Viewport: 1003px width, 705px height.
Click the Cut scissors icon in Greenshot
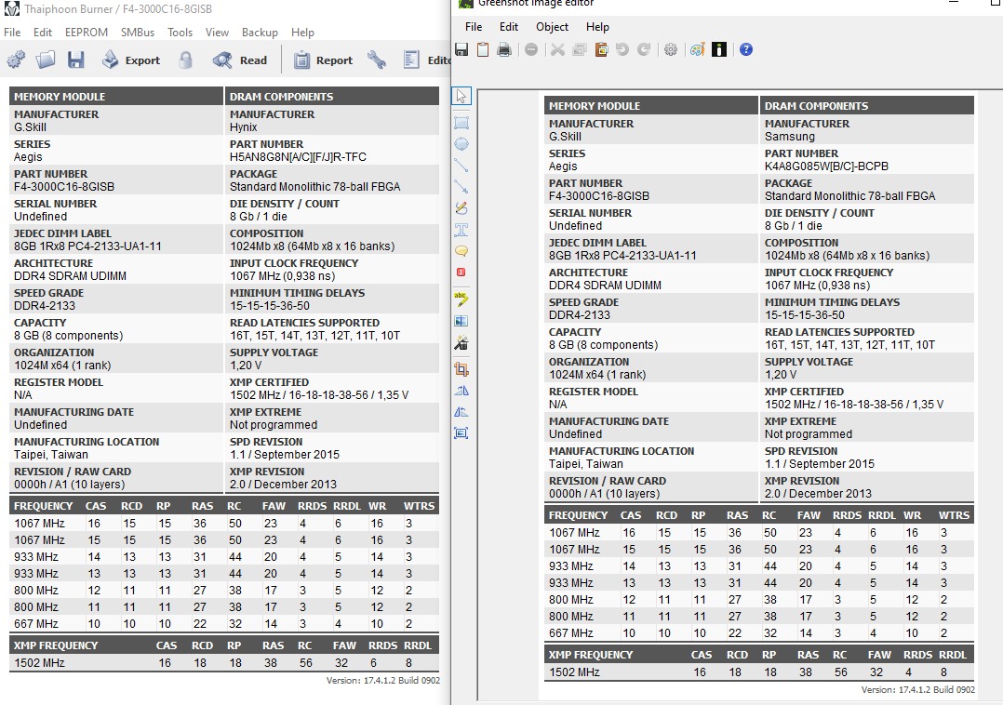(558, 50)
